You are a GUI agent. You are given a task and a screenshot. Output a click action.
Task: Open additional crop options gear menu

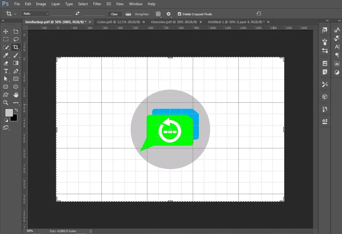pos(169,14)
